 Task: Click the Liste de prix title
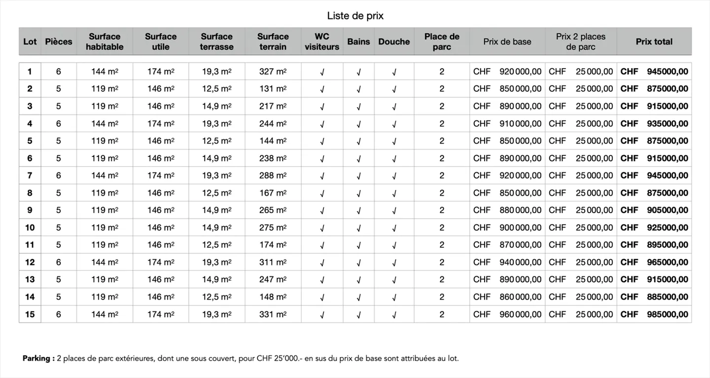click(x=355, y=16)
